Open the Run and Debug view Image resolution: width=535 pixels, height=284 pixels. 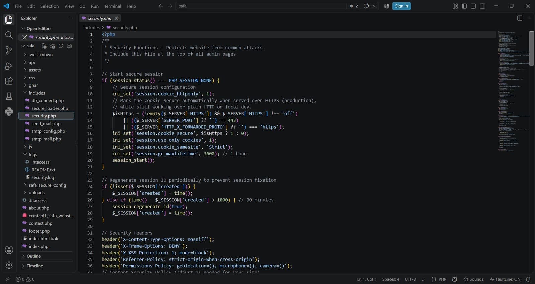[x=9, y=66]
